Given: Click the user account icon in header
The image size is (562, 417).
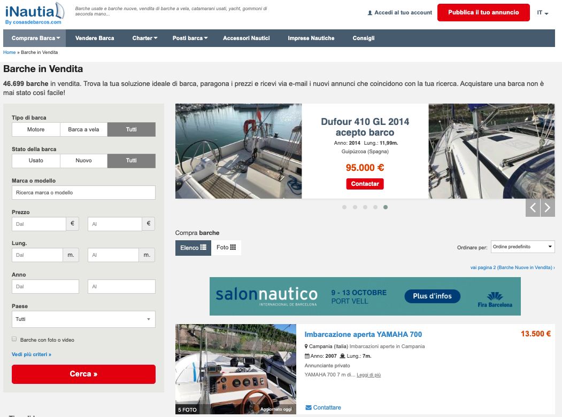Looking at the screenshot, I should (x=370, y=13).
